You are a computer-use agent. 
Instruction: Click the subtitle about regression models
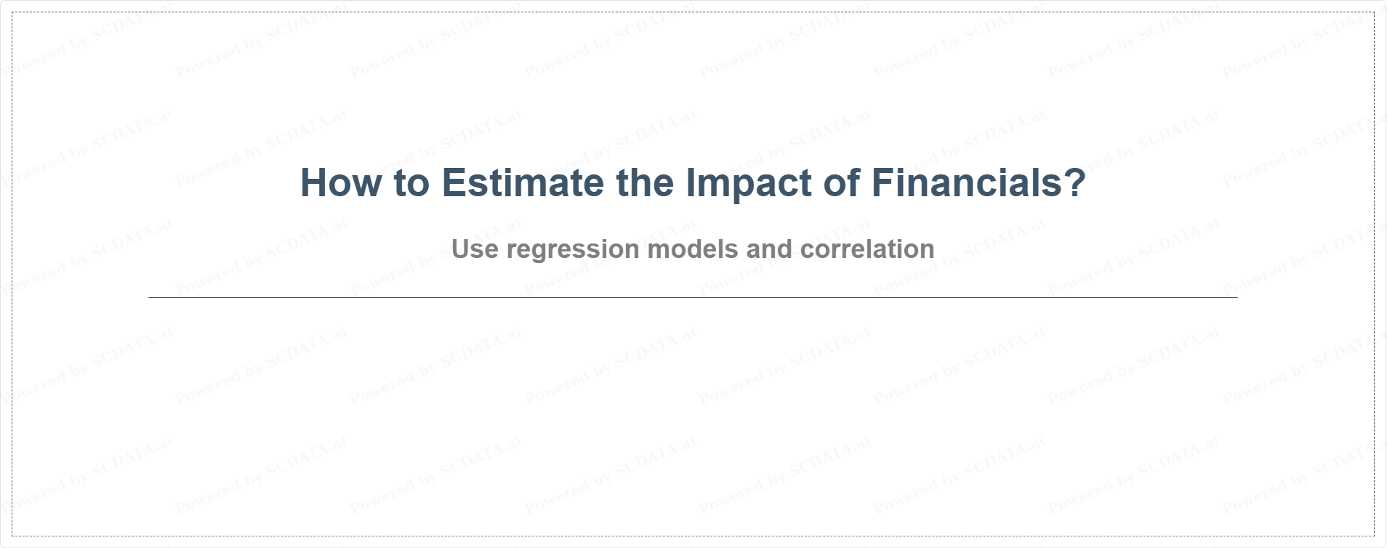693,249
